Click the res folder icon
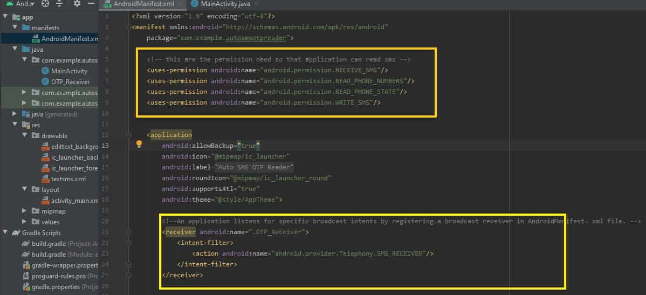This screenshot has height=295, width=646. coord(26,125)
